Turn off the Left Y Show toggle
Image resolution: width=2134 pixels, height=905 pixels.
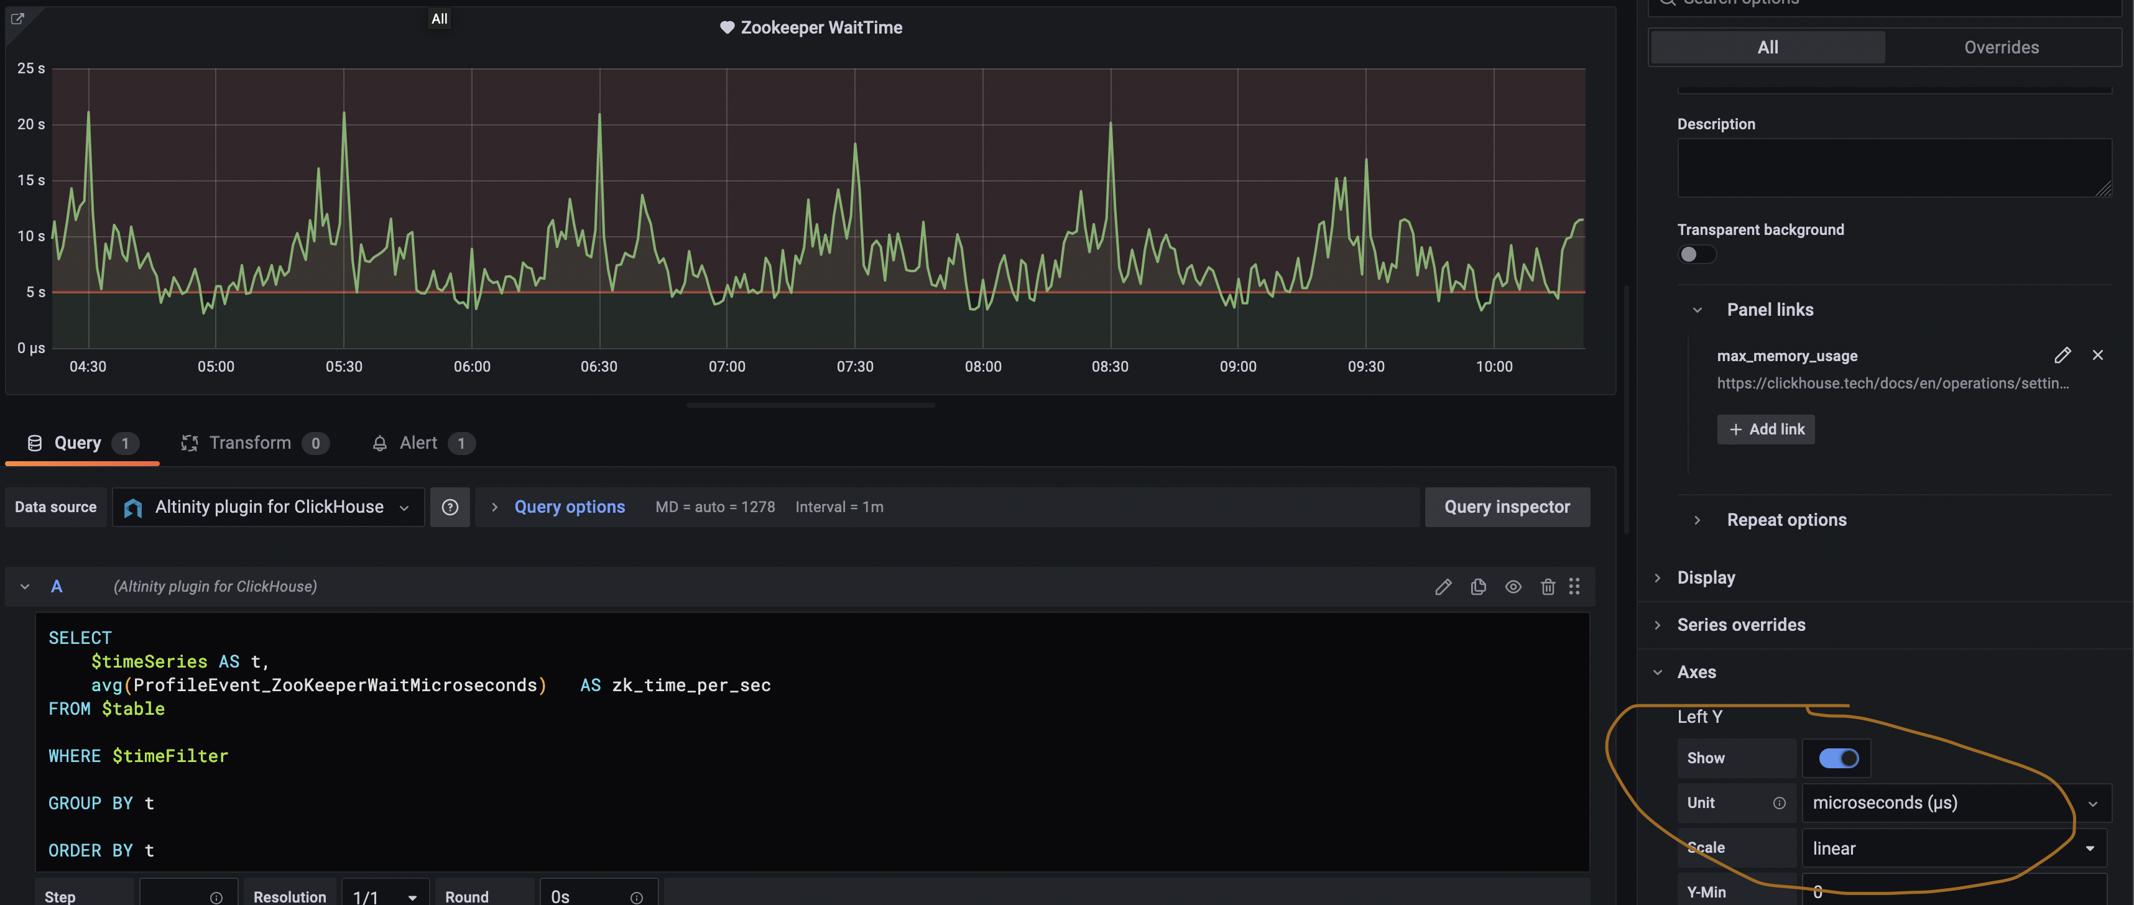pos(1838,758)
